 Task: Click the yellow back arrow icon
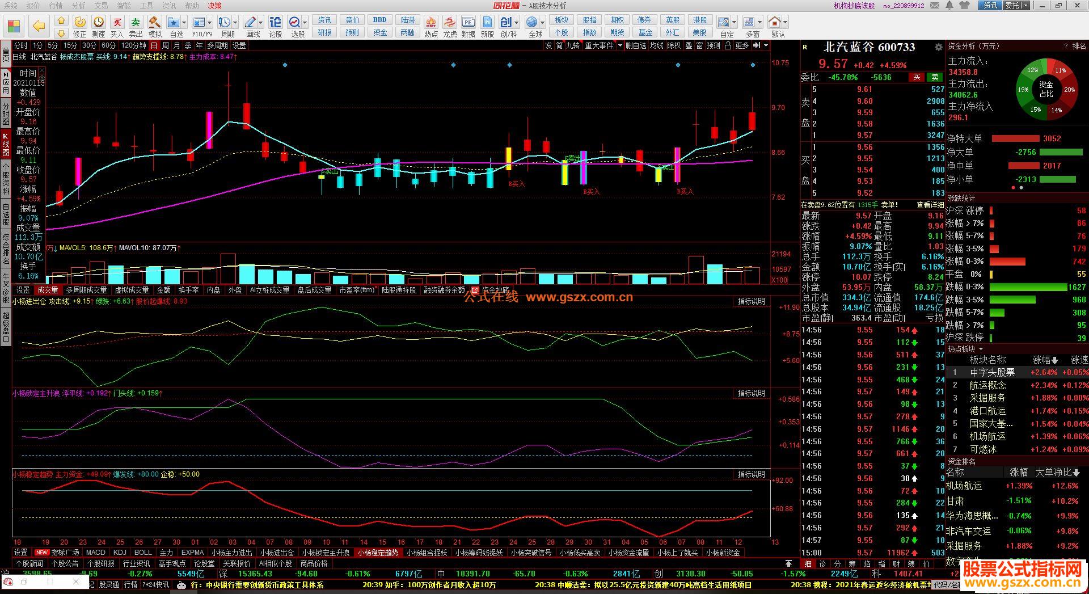tap(39, 26)
